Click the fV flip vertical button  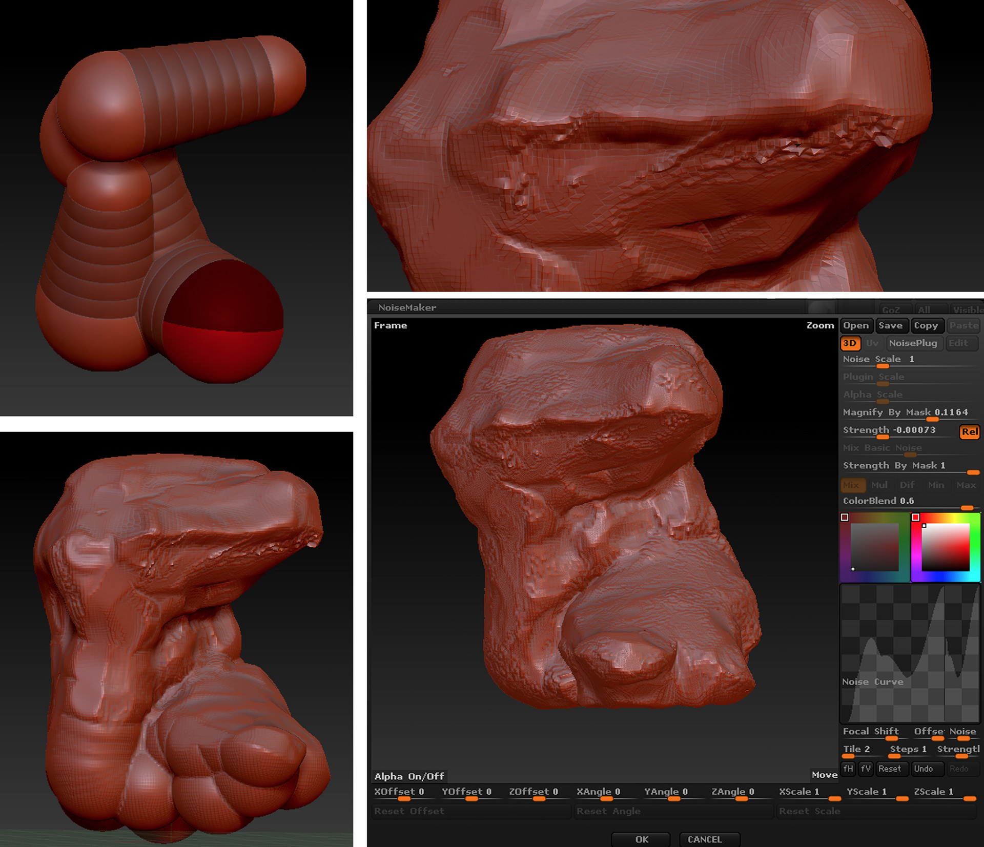click(866, 769)
